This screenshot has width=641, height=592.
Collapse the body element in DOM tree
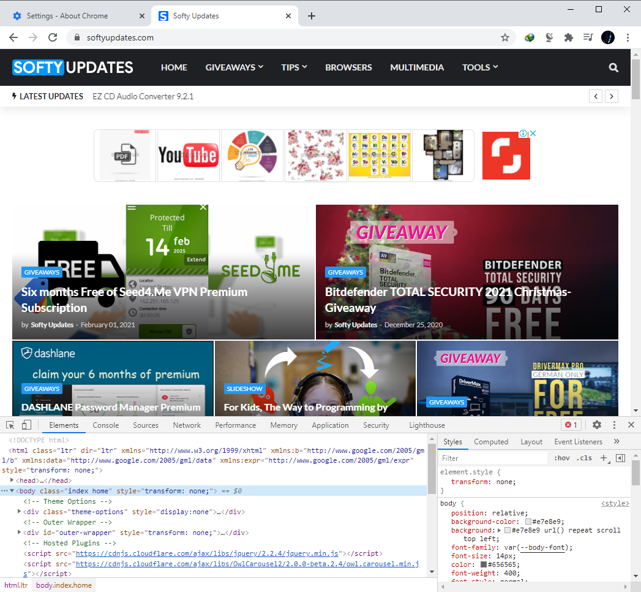click(12, 491)
